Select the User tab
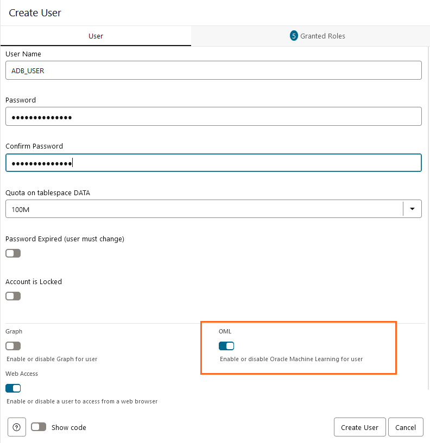 pos(96,36)
